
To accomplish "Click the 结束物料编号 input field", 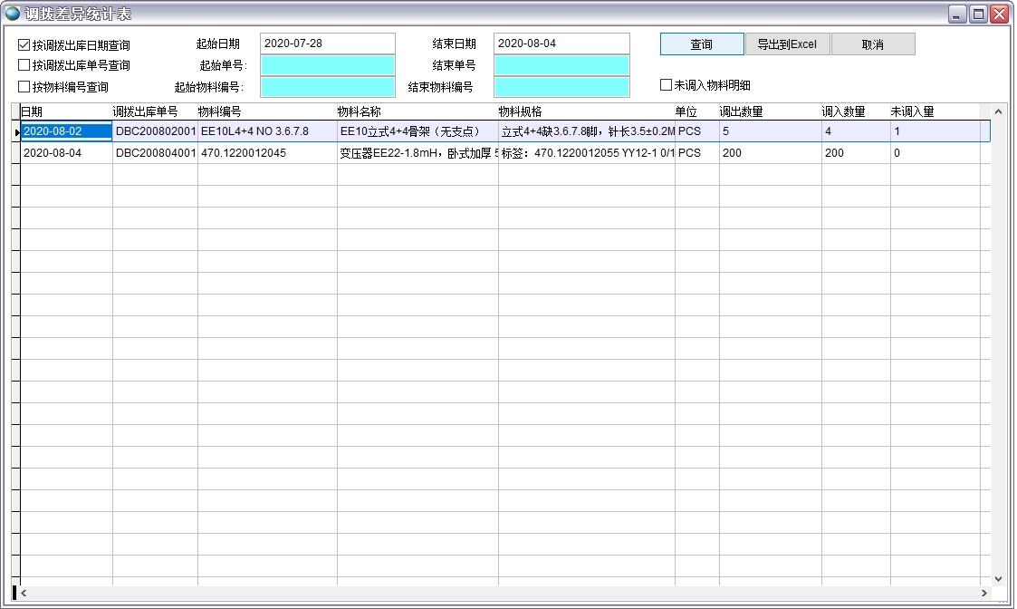I will [x=561, y=87].
